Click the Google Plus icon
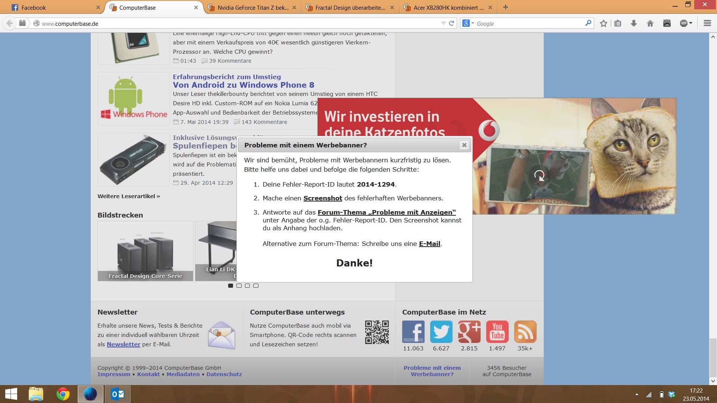Viewport: 717px width, 403px height. tap(469, 331)
